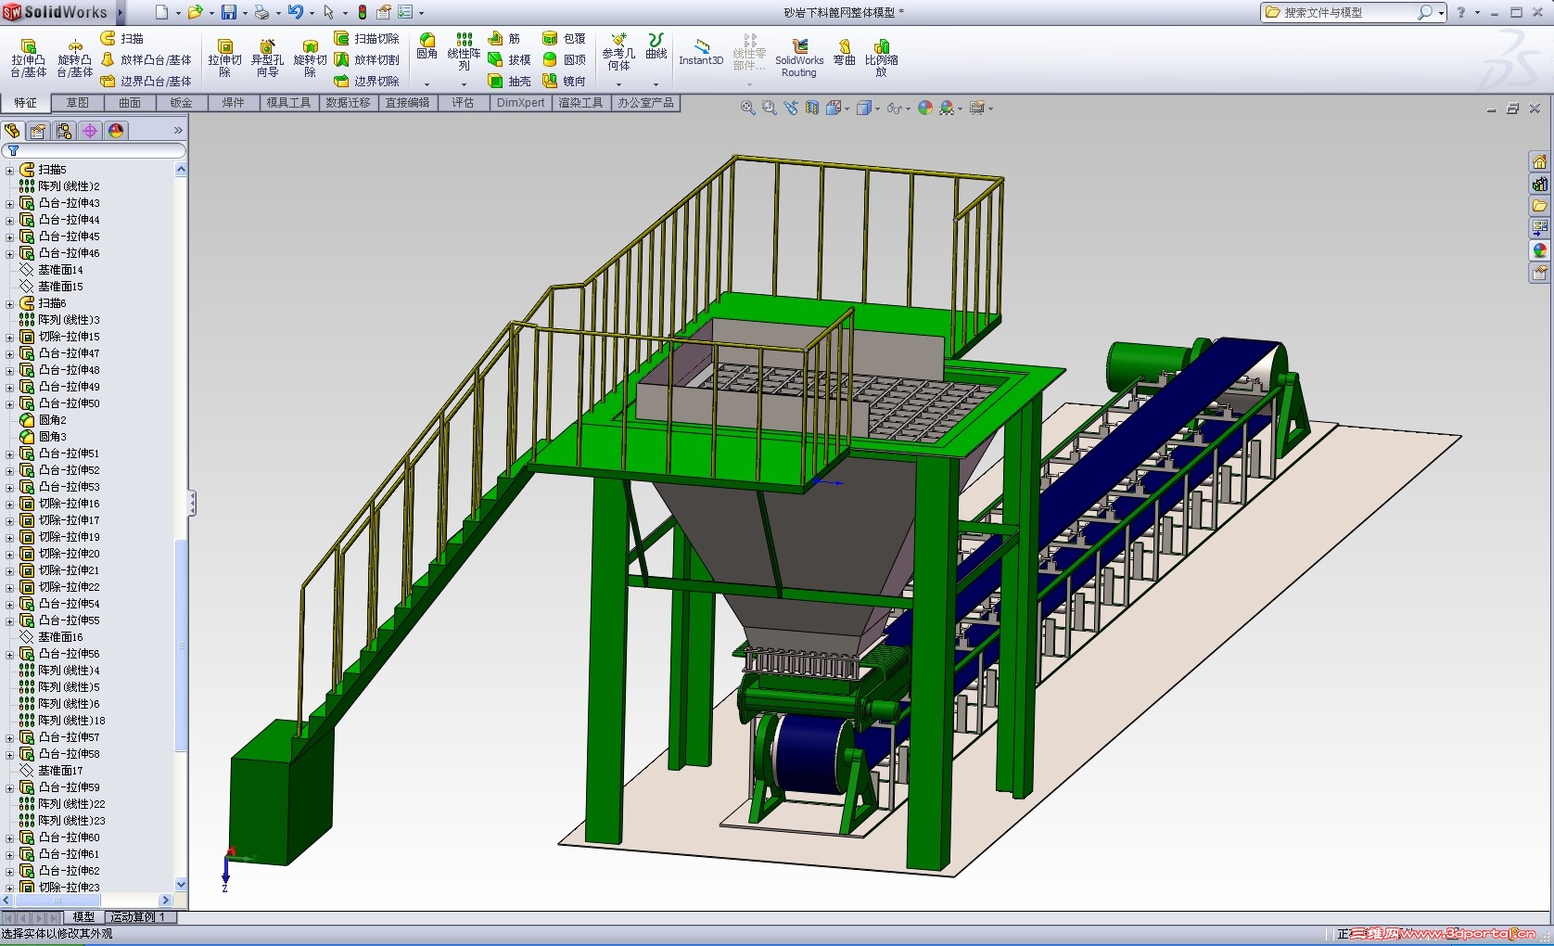Toggle Instant3D on or off

(x=701, y=52)
